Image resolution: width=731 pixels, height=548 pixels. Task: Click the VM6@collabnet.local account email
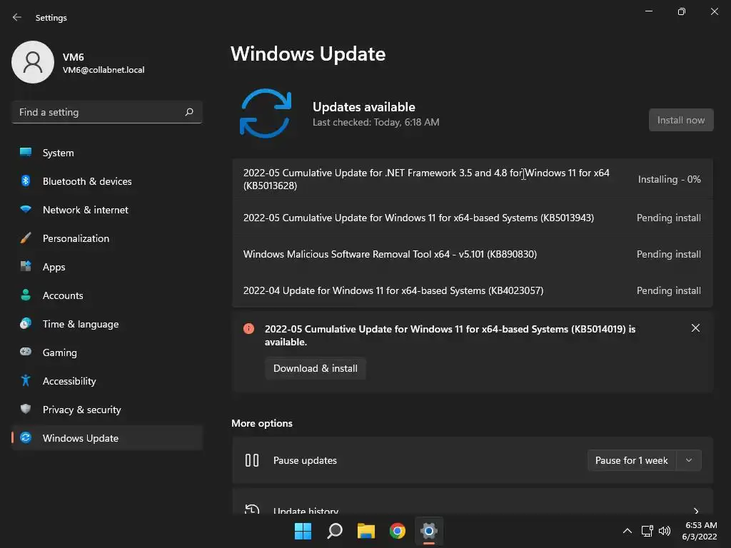tap(104, 70)
